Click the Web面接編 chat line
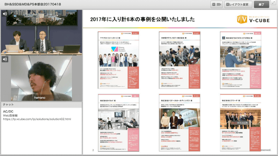 click(x=10, y=115)
